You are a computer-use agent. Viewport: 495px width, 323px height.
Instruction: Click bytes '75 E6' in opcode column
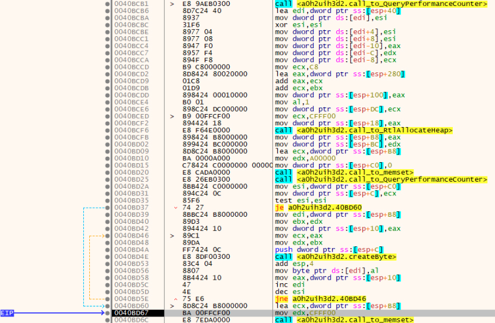(193, 299)
